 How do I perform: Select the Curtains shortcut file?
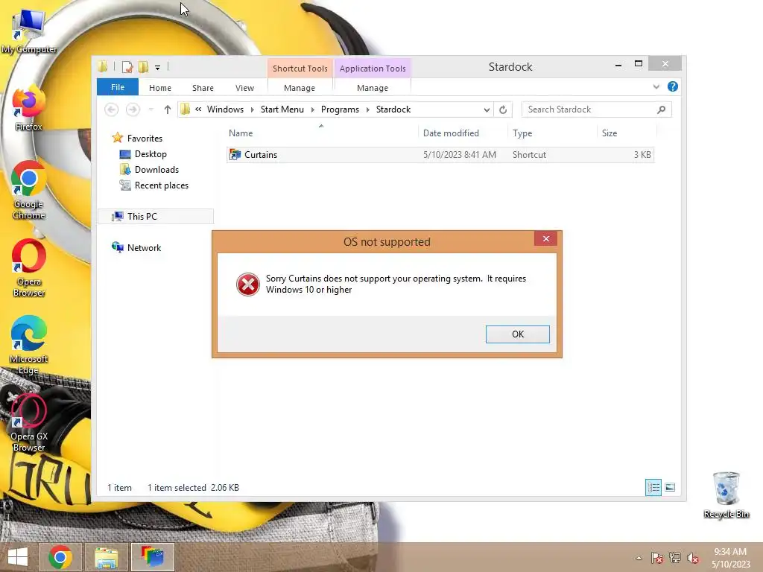(440, 155)
